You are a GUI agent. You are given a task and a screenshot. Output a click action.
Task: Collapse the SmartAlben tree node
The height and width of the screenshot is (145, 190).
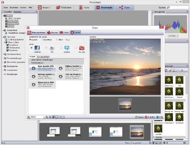(3, 30)
